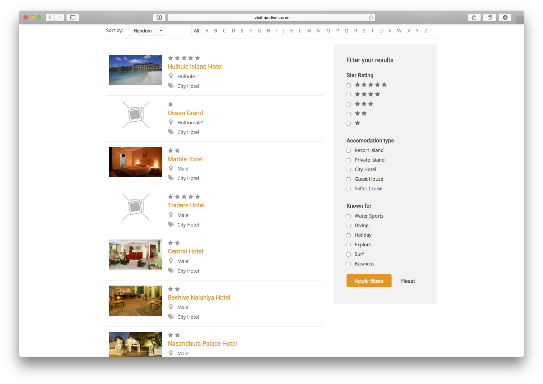This screenshot has width=543, height=384.
Task: Open the Beehive Nalahiya Hotel thumbnail
Action: coord(135,301)
